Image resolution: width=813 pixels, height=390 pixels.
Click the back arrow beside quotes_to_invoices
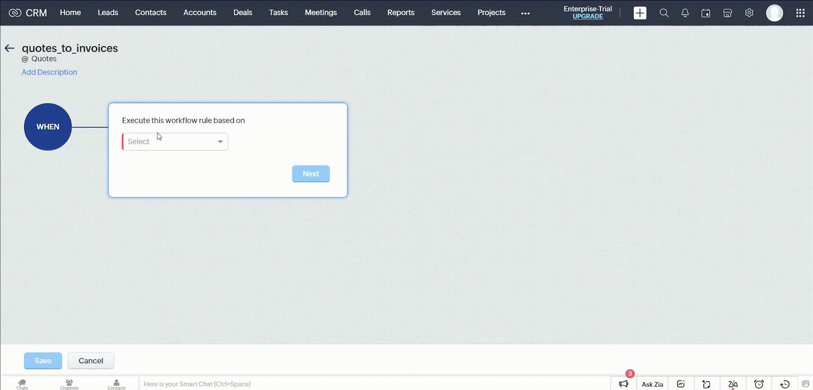coord(9,48)
